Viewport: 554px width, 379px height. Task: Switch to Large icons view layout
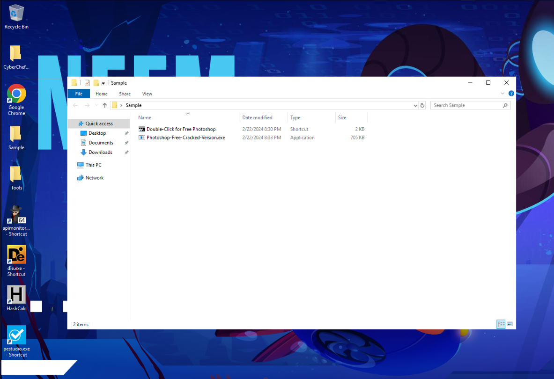(510, 324)
